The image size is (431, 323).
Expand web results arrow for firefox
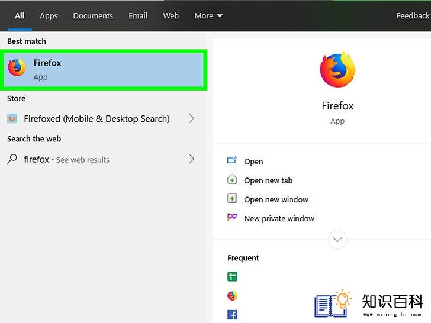coord(192,159)
